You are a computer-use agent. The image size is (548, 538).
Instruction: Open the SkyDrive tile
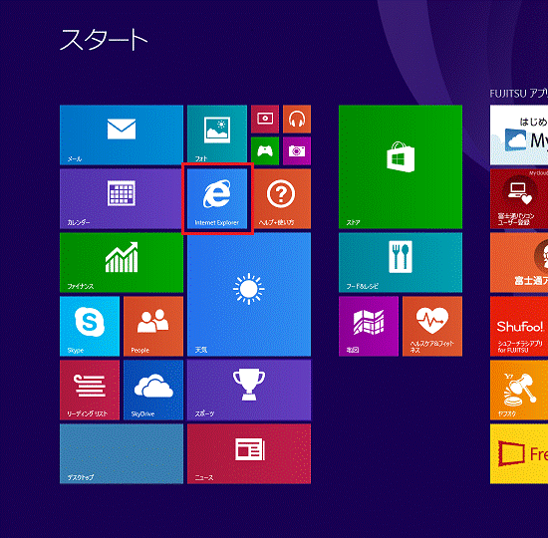pos(153,391)
